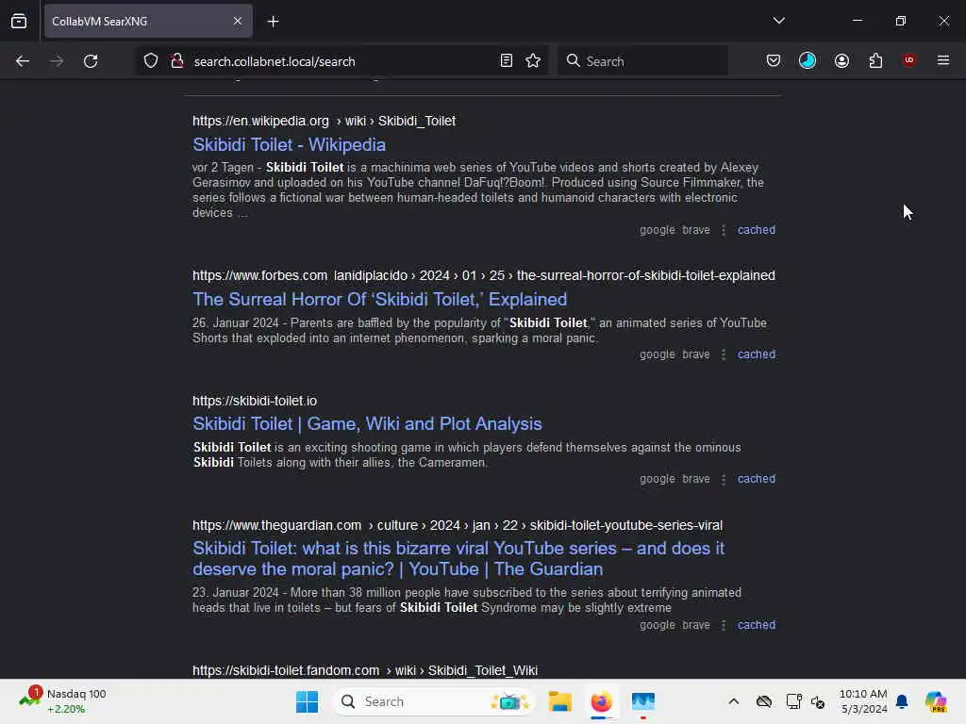This screenshot has height=724, width=966.
Task: Open clock and date 10:10 AM
Action: click(x=863, y=701)
